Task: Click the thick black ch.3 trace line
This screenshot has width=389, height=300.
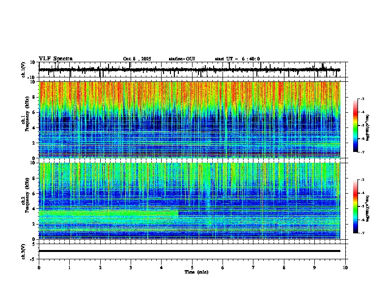Action: click(190, 251)
